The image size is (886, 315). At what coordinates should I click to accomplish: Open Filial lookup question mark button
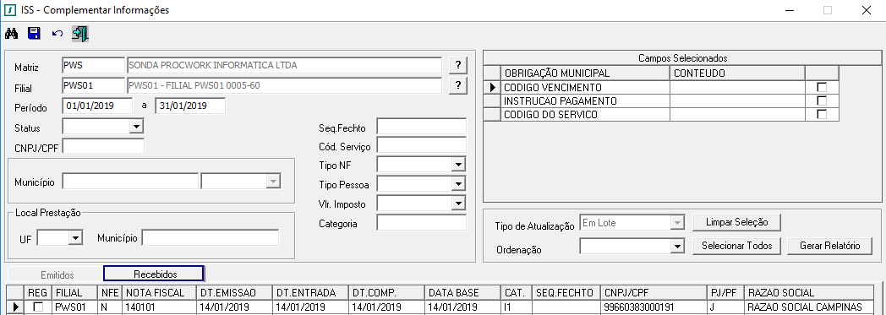(458, 86)
